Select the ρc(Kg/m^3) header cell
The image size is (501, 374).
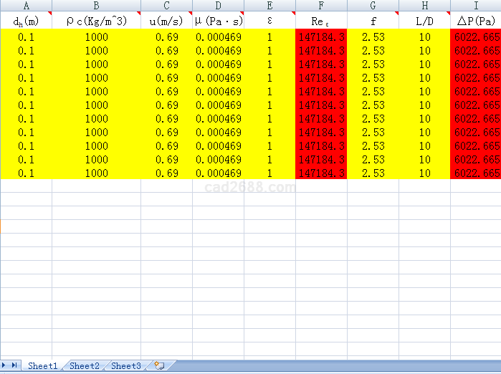point(96,21)
